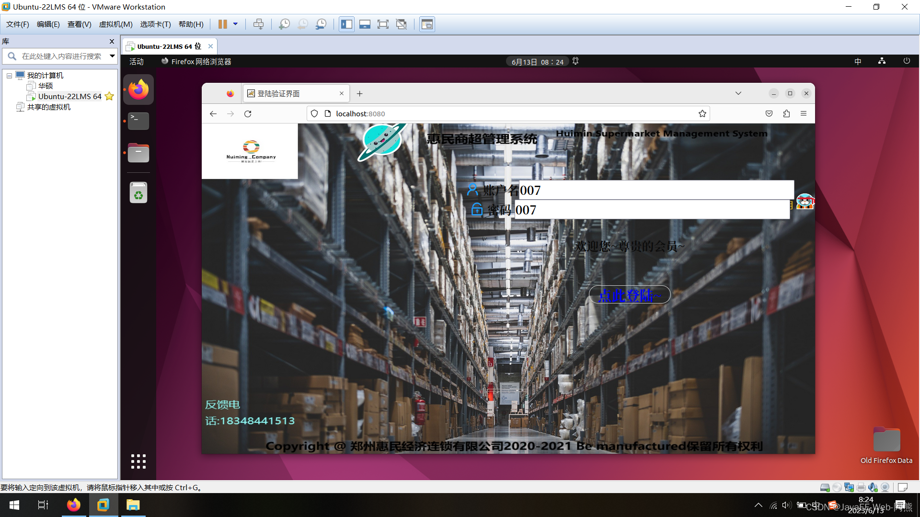
Task: Open a new Firefox tab
Action: 360,94
